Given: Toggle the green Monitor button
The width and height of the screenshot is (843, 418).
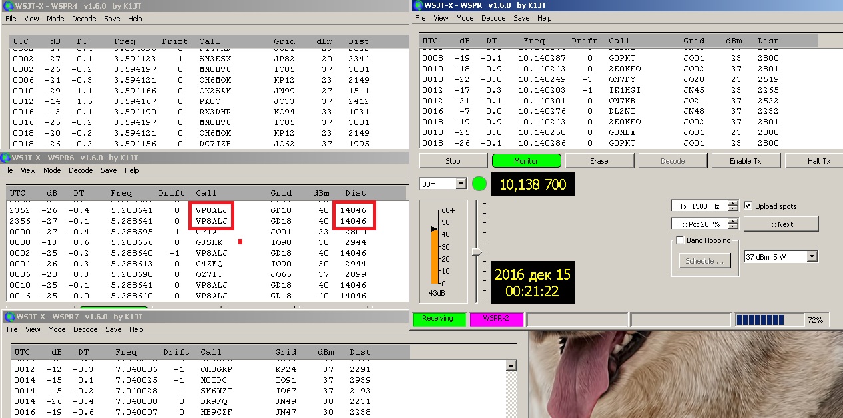Looking at the screenshot, I should 526,161.
